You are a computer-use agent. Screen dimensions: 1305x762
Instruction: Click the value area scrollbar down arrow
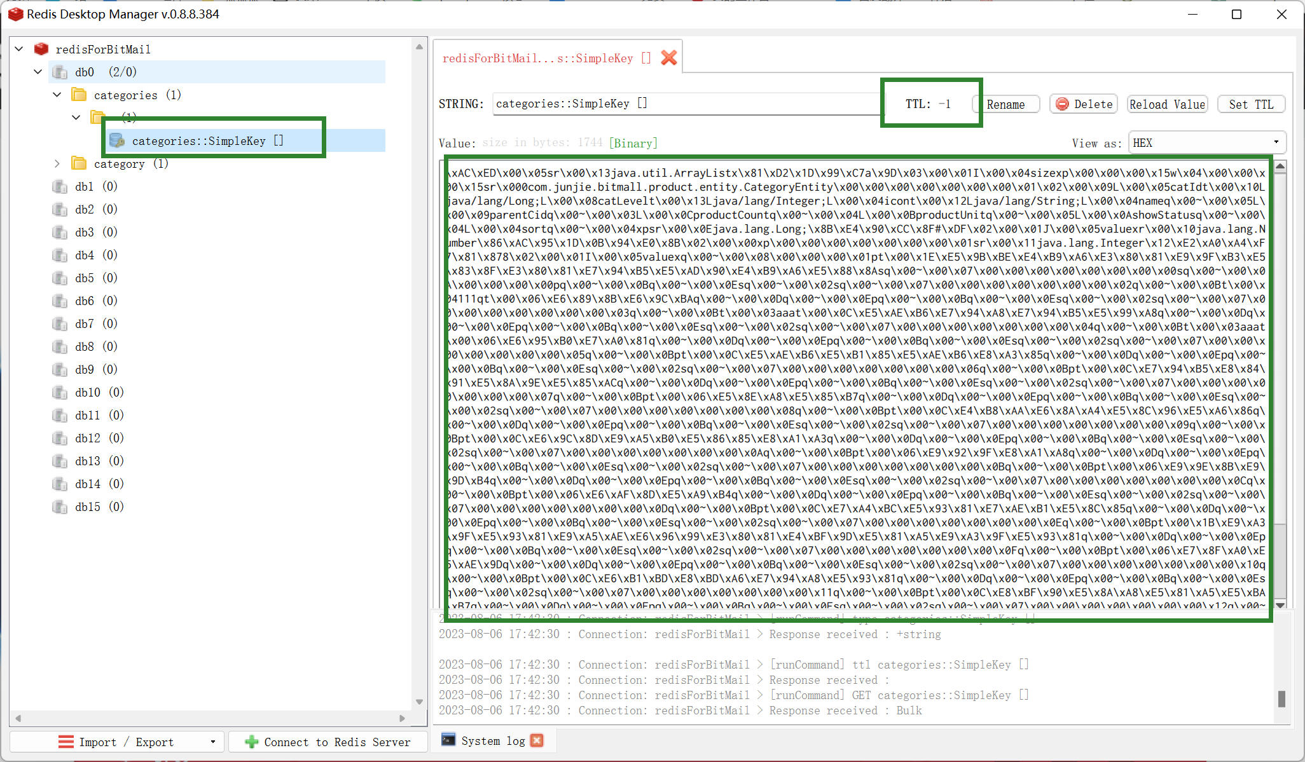tap(1280, 604)
